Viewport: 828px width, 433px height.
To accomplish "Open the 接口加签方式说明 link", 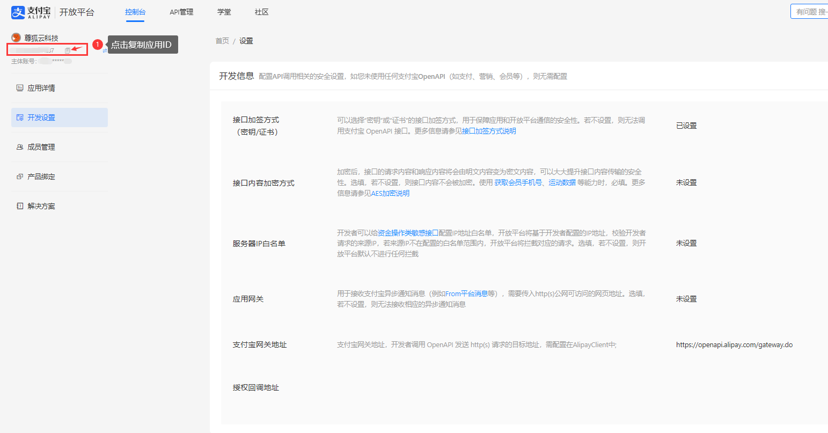I will click(x=489, y=131).
